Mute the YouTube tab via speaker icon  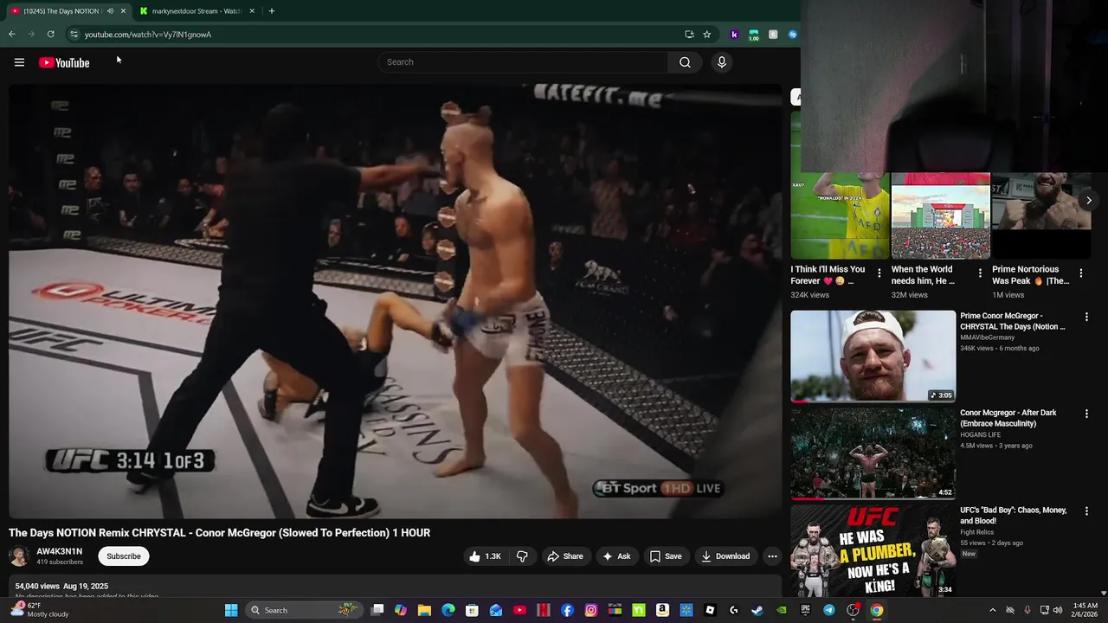pos(110,11)
